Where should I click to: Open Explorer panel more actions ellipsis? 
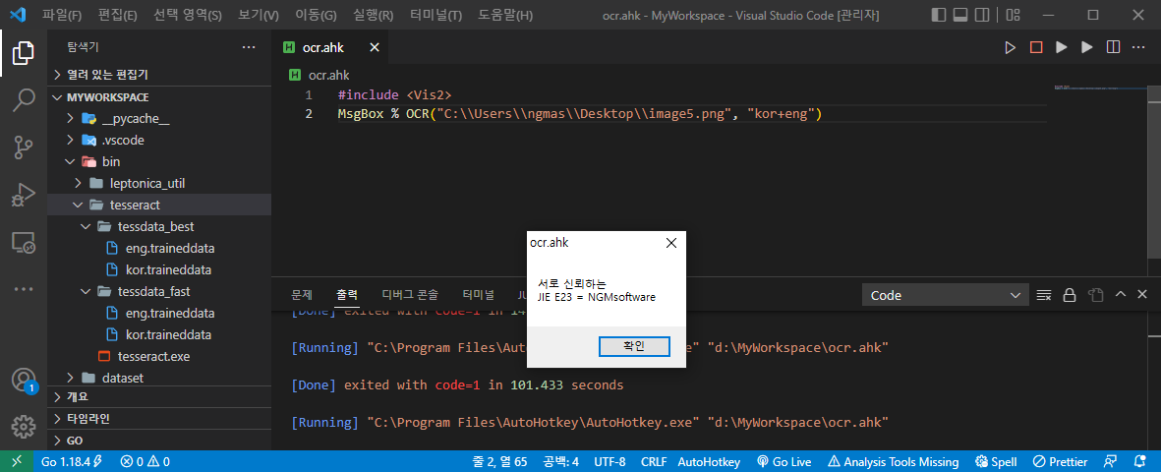pos(249,47)
